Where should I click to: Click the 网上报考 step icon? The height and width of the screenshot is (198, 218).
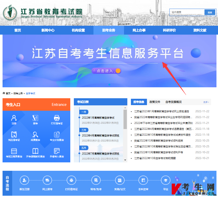click(47, 180)
